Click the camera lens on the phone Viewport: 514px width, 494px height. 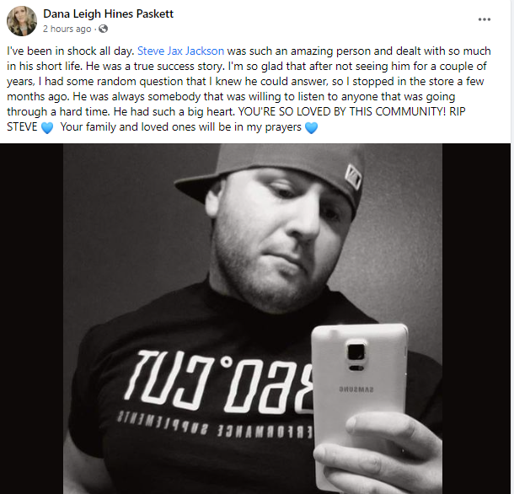click(x=356, y=352)
